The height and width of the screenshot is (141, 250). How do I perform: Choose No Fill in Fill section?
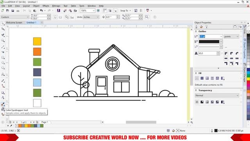[197, 78]
